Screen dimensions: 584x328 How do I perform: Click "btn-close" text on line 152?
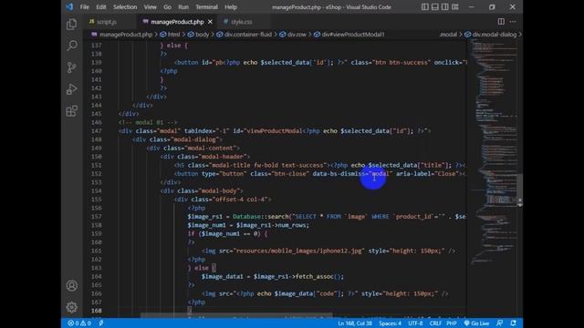click(290, 174)
